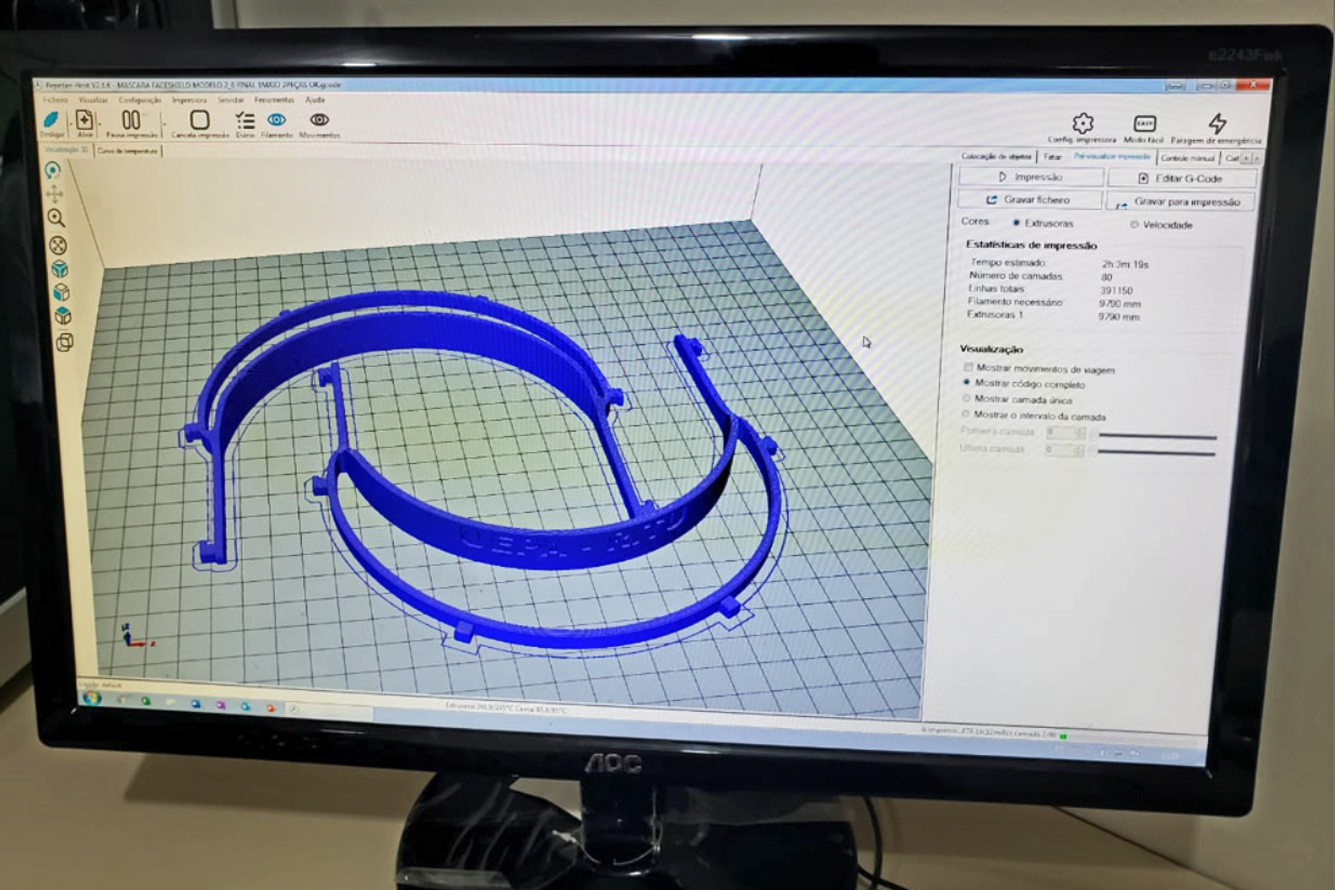Select Mostrar camada única radio option
The image size is (1335, 890).
tap(966, 398)
